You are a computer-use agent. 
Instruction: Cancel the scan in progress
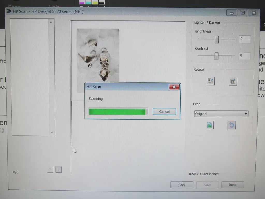coord(164,111)
